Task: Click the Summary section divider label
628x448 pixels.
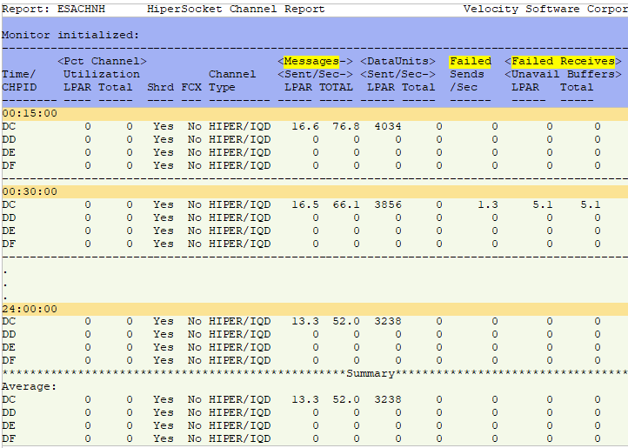Action: 370,373
